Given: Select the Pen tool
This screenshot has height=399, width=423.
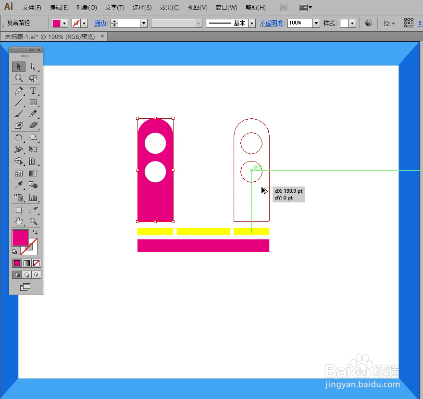Looking at the screenshot, I should (19, 91).
